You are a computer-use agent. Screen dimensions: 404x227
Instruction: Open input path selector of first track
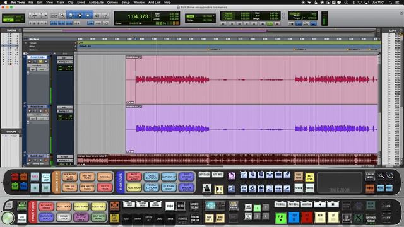[x=65, y=58]
